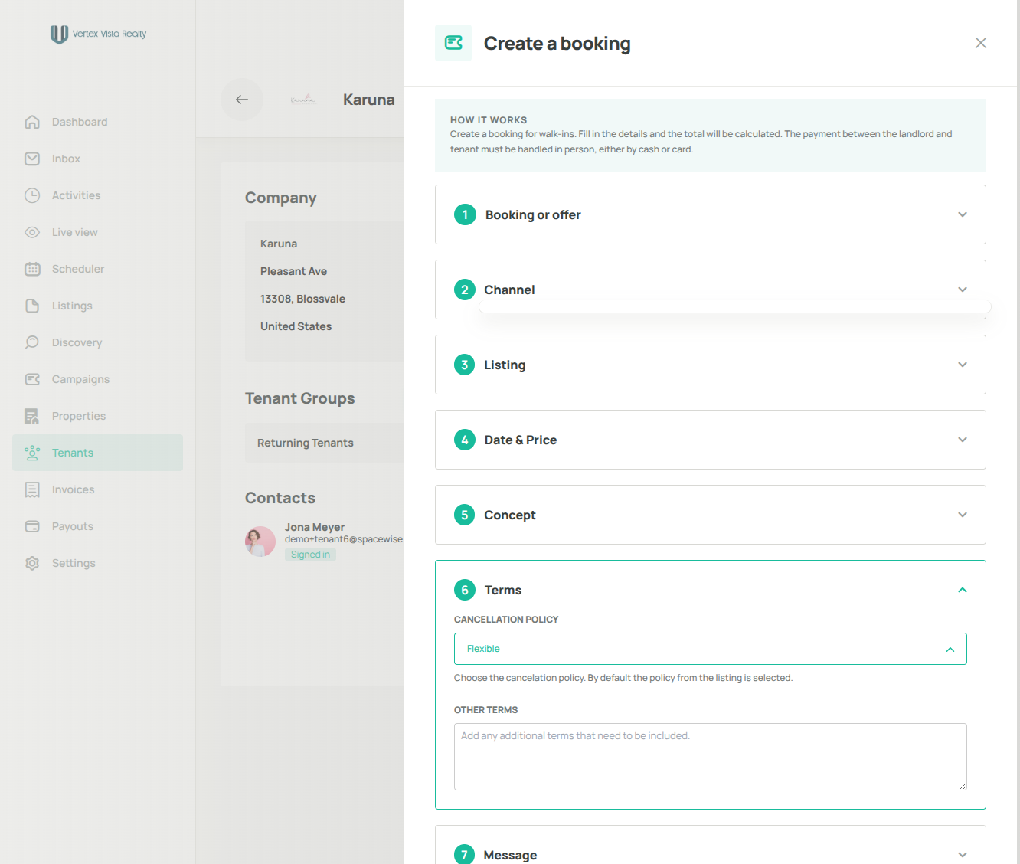Open the Payouts card icon
The height and width of the screenshot is (864, 1020).
(32, 526)
